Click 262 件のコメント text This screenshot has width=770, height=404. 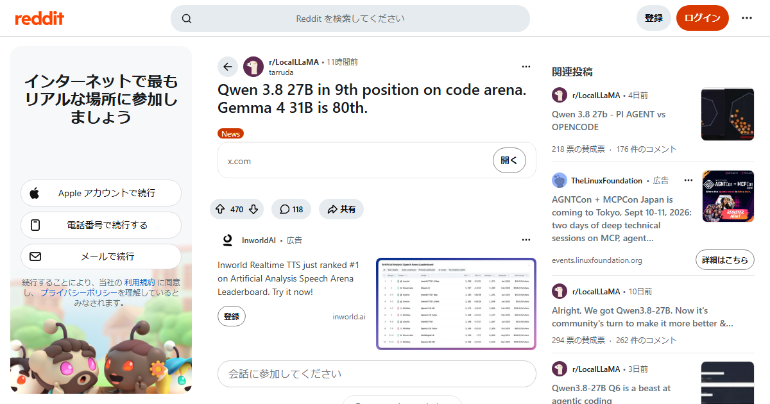pos(646,340)
